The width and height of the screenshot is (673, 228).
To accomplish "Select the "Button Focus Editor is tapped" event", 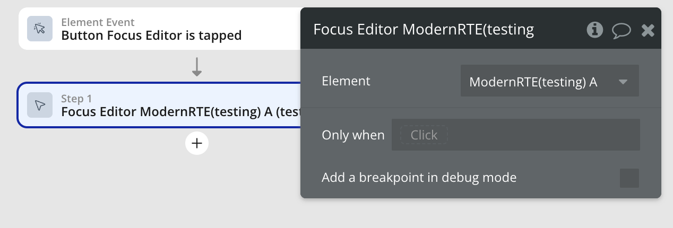I will 151,36.
